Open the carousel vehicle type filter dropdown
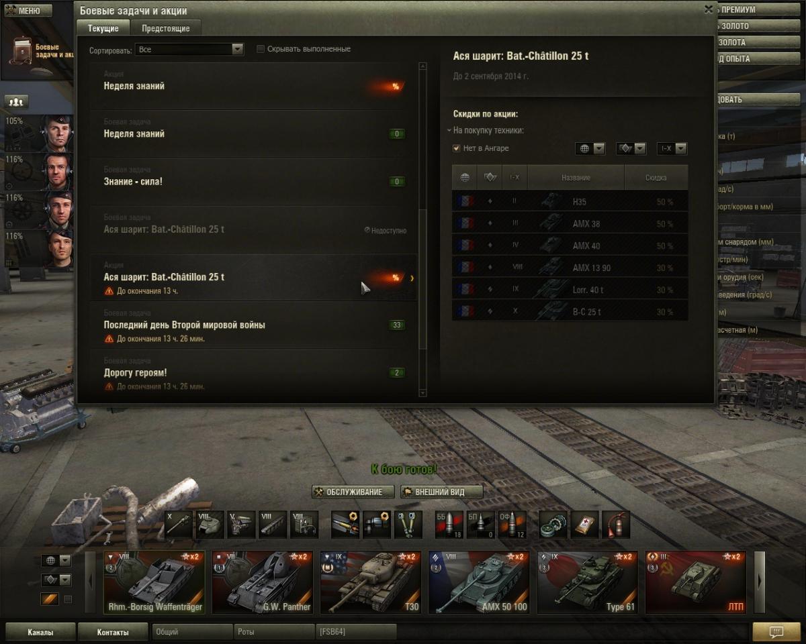The image size is (806, 644). 56,580
